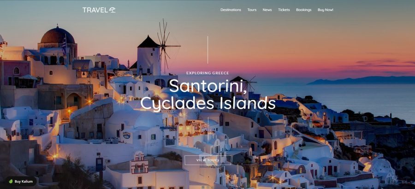Open the Destinations menu item
This screenshot has height=189, width=415.
pos(231,10)
